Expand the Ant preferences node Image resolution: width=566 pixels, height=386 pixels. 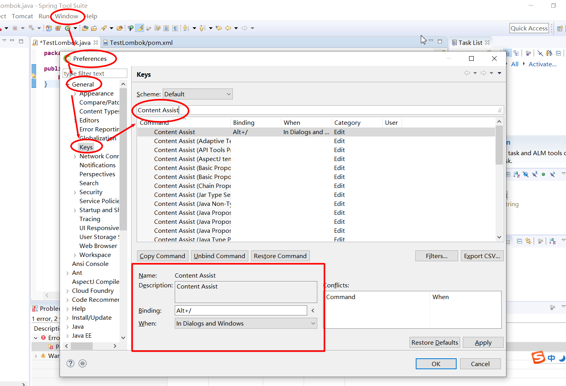(x=68, y=273)
